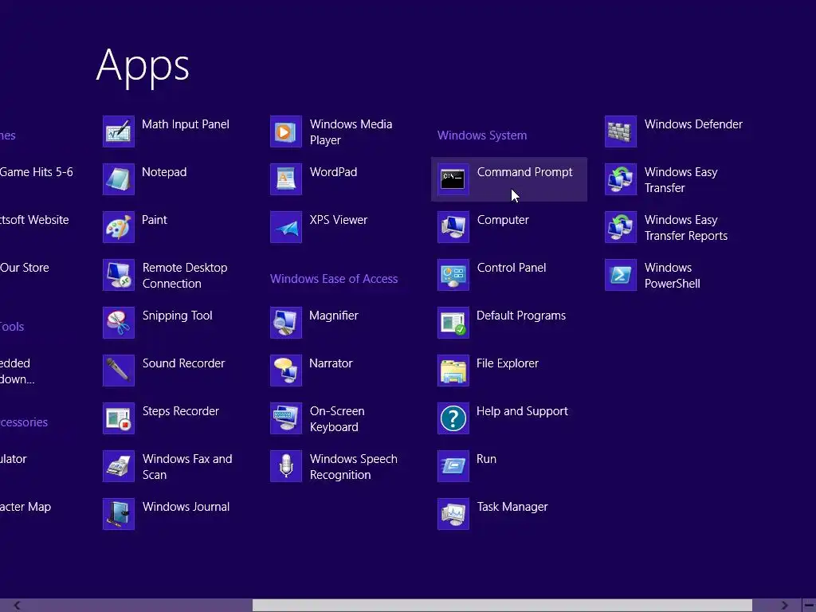The image size is (816, 612).
Task: Click the scrollbar right arrow
Action: coord(784,606)
